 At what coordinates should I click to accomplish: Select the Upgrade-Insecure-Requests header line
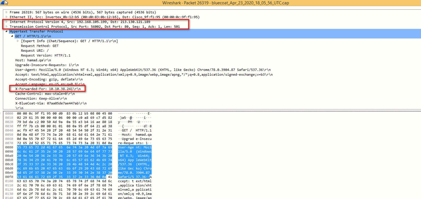point(47,65)
